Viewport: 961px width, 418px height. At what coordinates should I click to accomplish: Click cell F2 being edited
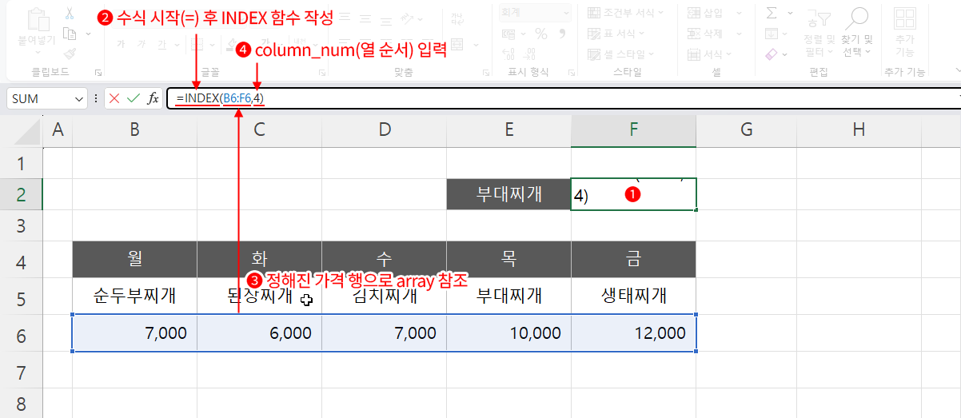pos(634,194)
